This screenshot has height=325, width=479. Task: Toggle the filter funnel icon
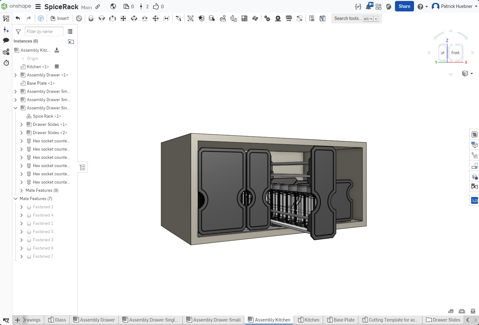point(18,32)
